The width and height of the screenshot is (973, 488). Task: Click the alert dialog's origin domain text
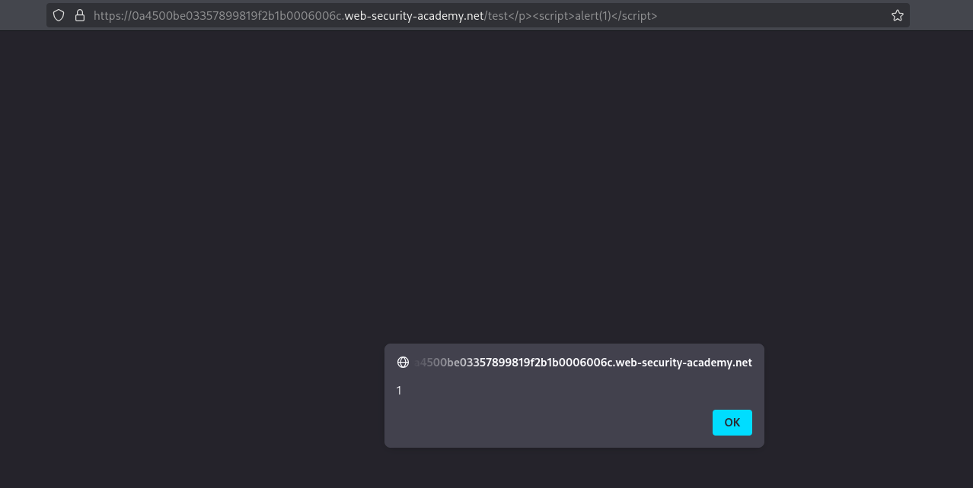point(584,363)
